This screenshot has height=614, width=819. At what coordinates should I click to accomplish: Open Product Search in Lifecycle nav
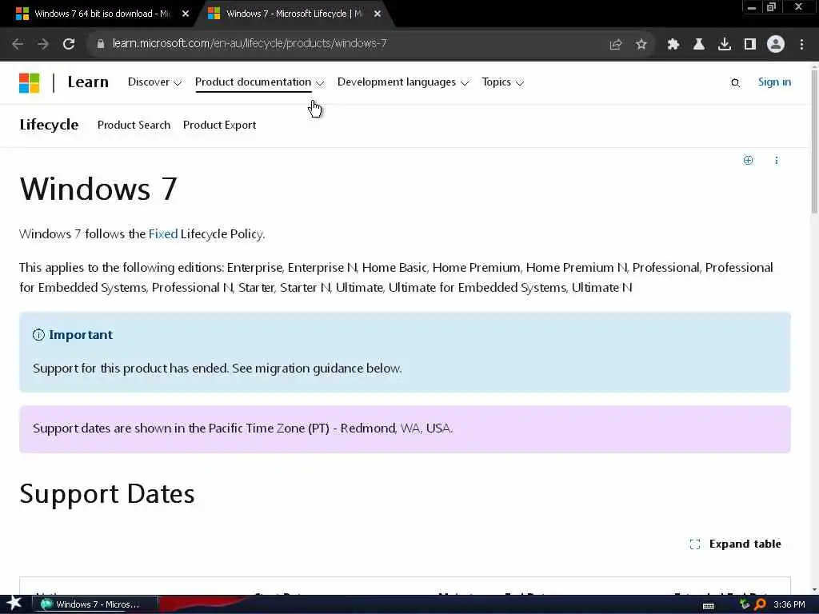pos(134,126)
